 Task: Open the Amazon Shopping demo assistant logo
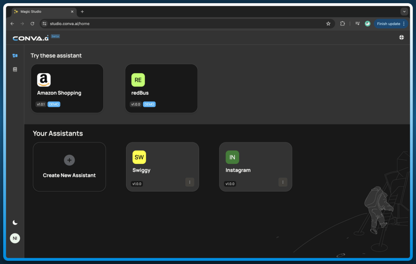click(x=44, y=80)
